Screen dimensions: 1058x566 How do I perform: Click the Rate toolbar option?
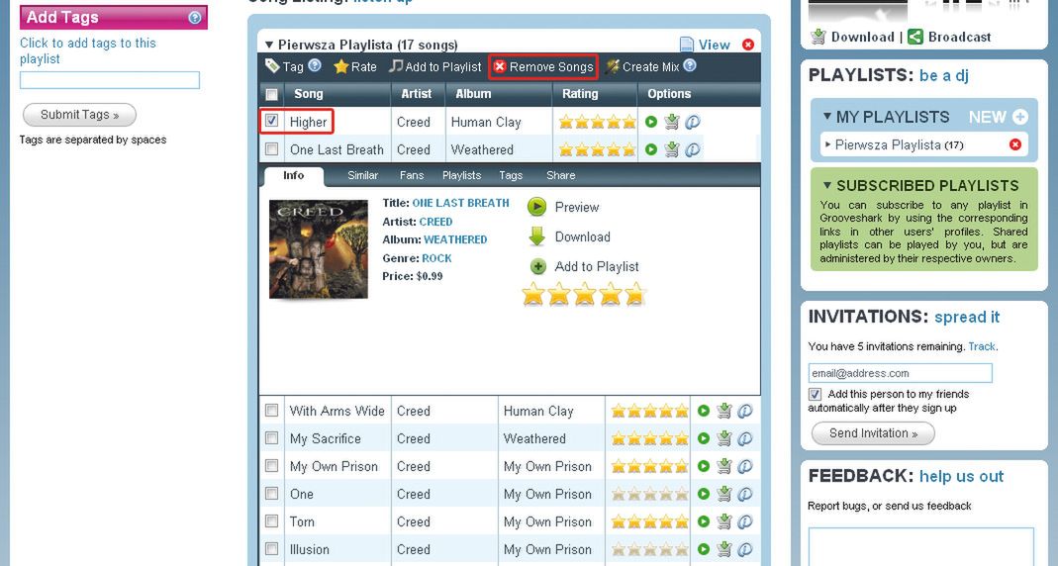pyautogui.click(x=355, y=66)
